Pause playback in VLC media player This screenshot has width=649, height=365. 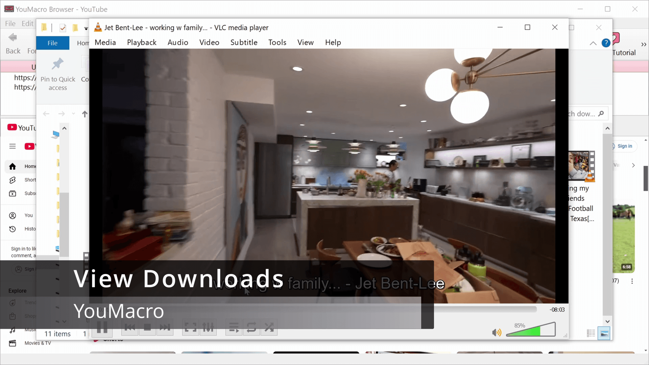coord(102,327)
